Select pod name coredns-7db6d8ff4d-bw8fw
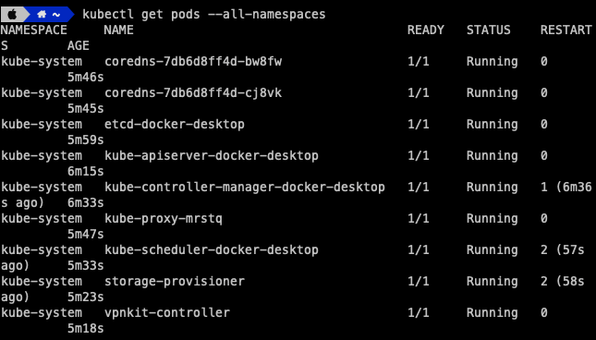596x340 pixels. 193,61
